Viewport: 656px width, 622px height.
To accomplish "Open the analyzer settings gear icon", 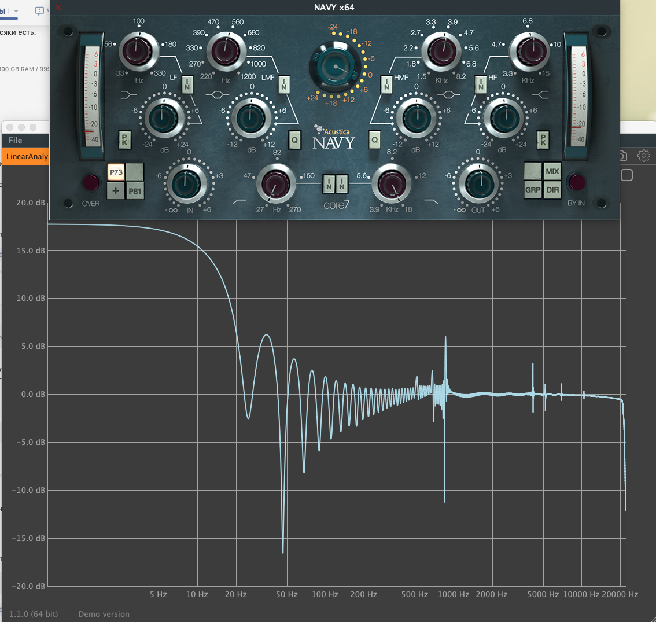I will 643,156.
